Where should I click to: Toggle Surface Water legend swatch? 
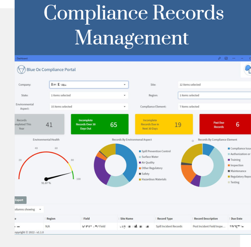140,157
